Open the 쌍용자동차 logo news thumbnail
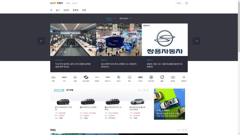 pyautogui.click(x=165, y=40)
